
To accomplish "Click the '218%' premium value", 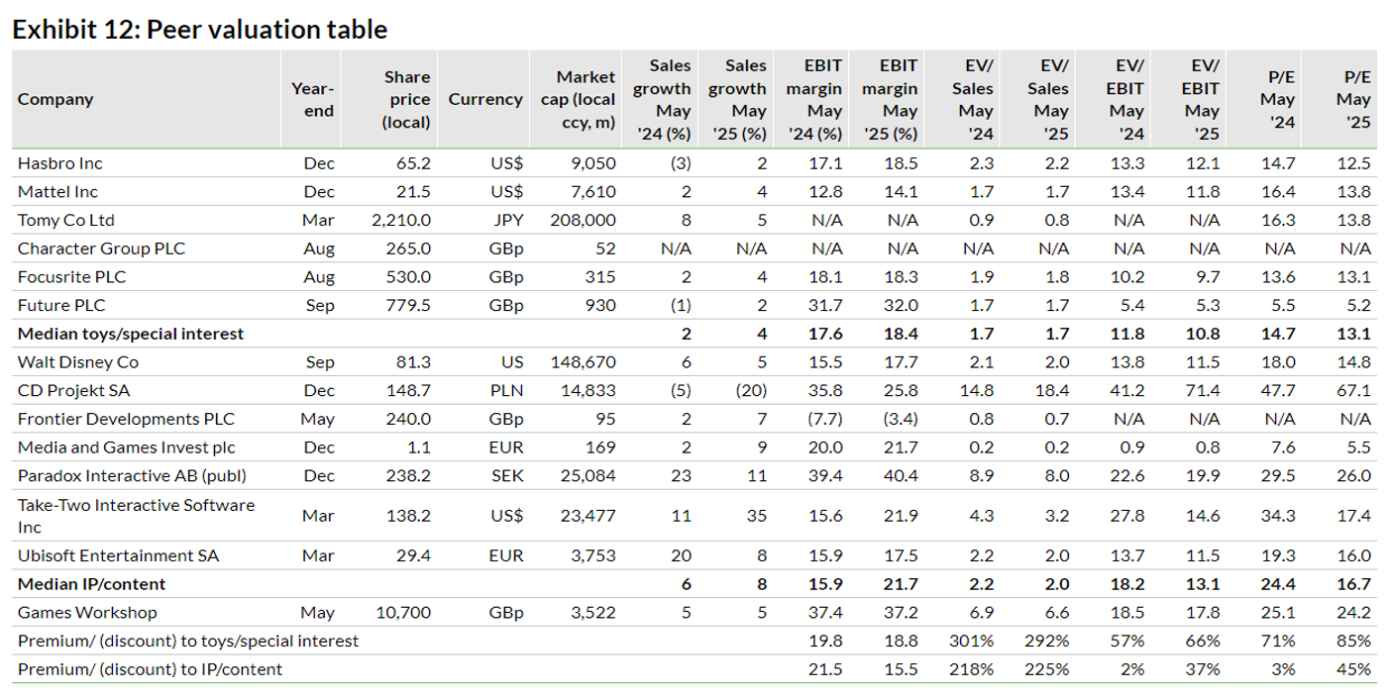I will pyautogui.click(x=974, y=669).
